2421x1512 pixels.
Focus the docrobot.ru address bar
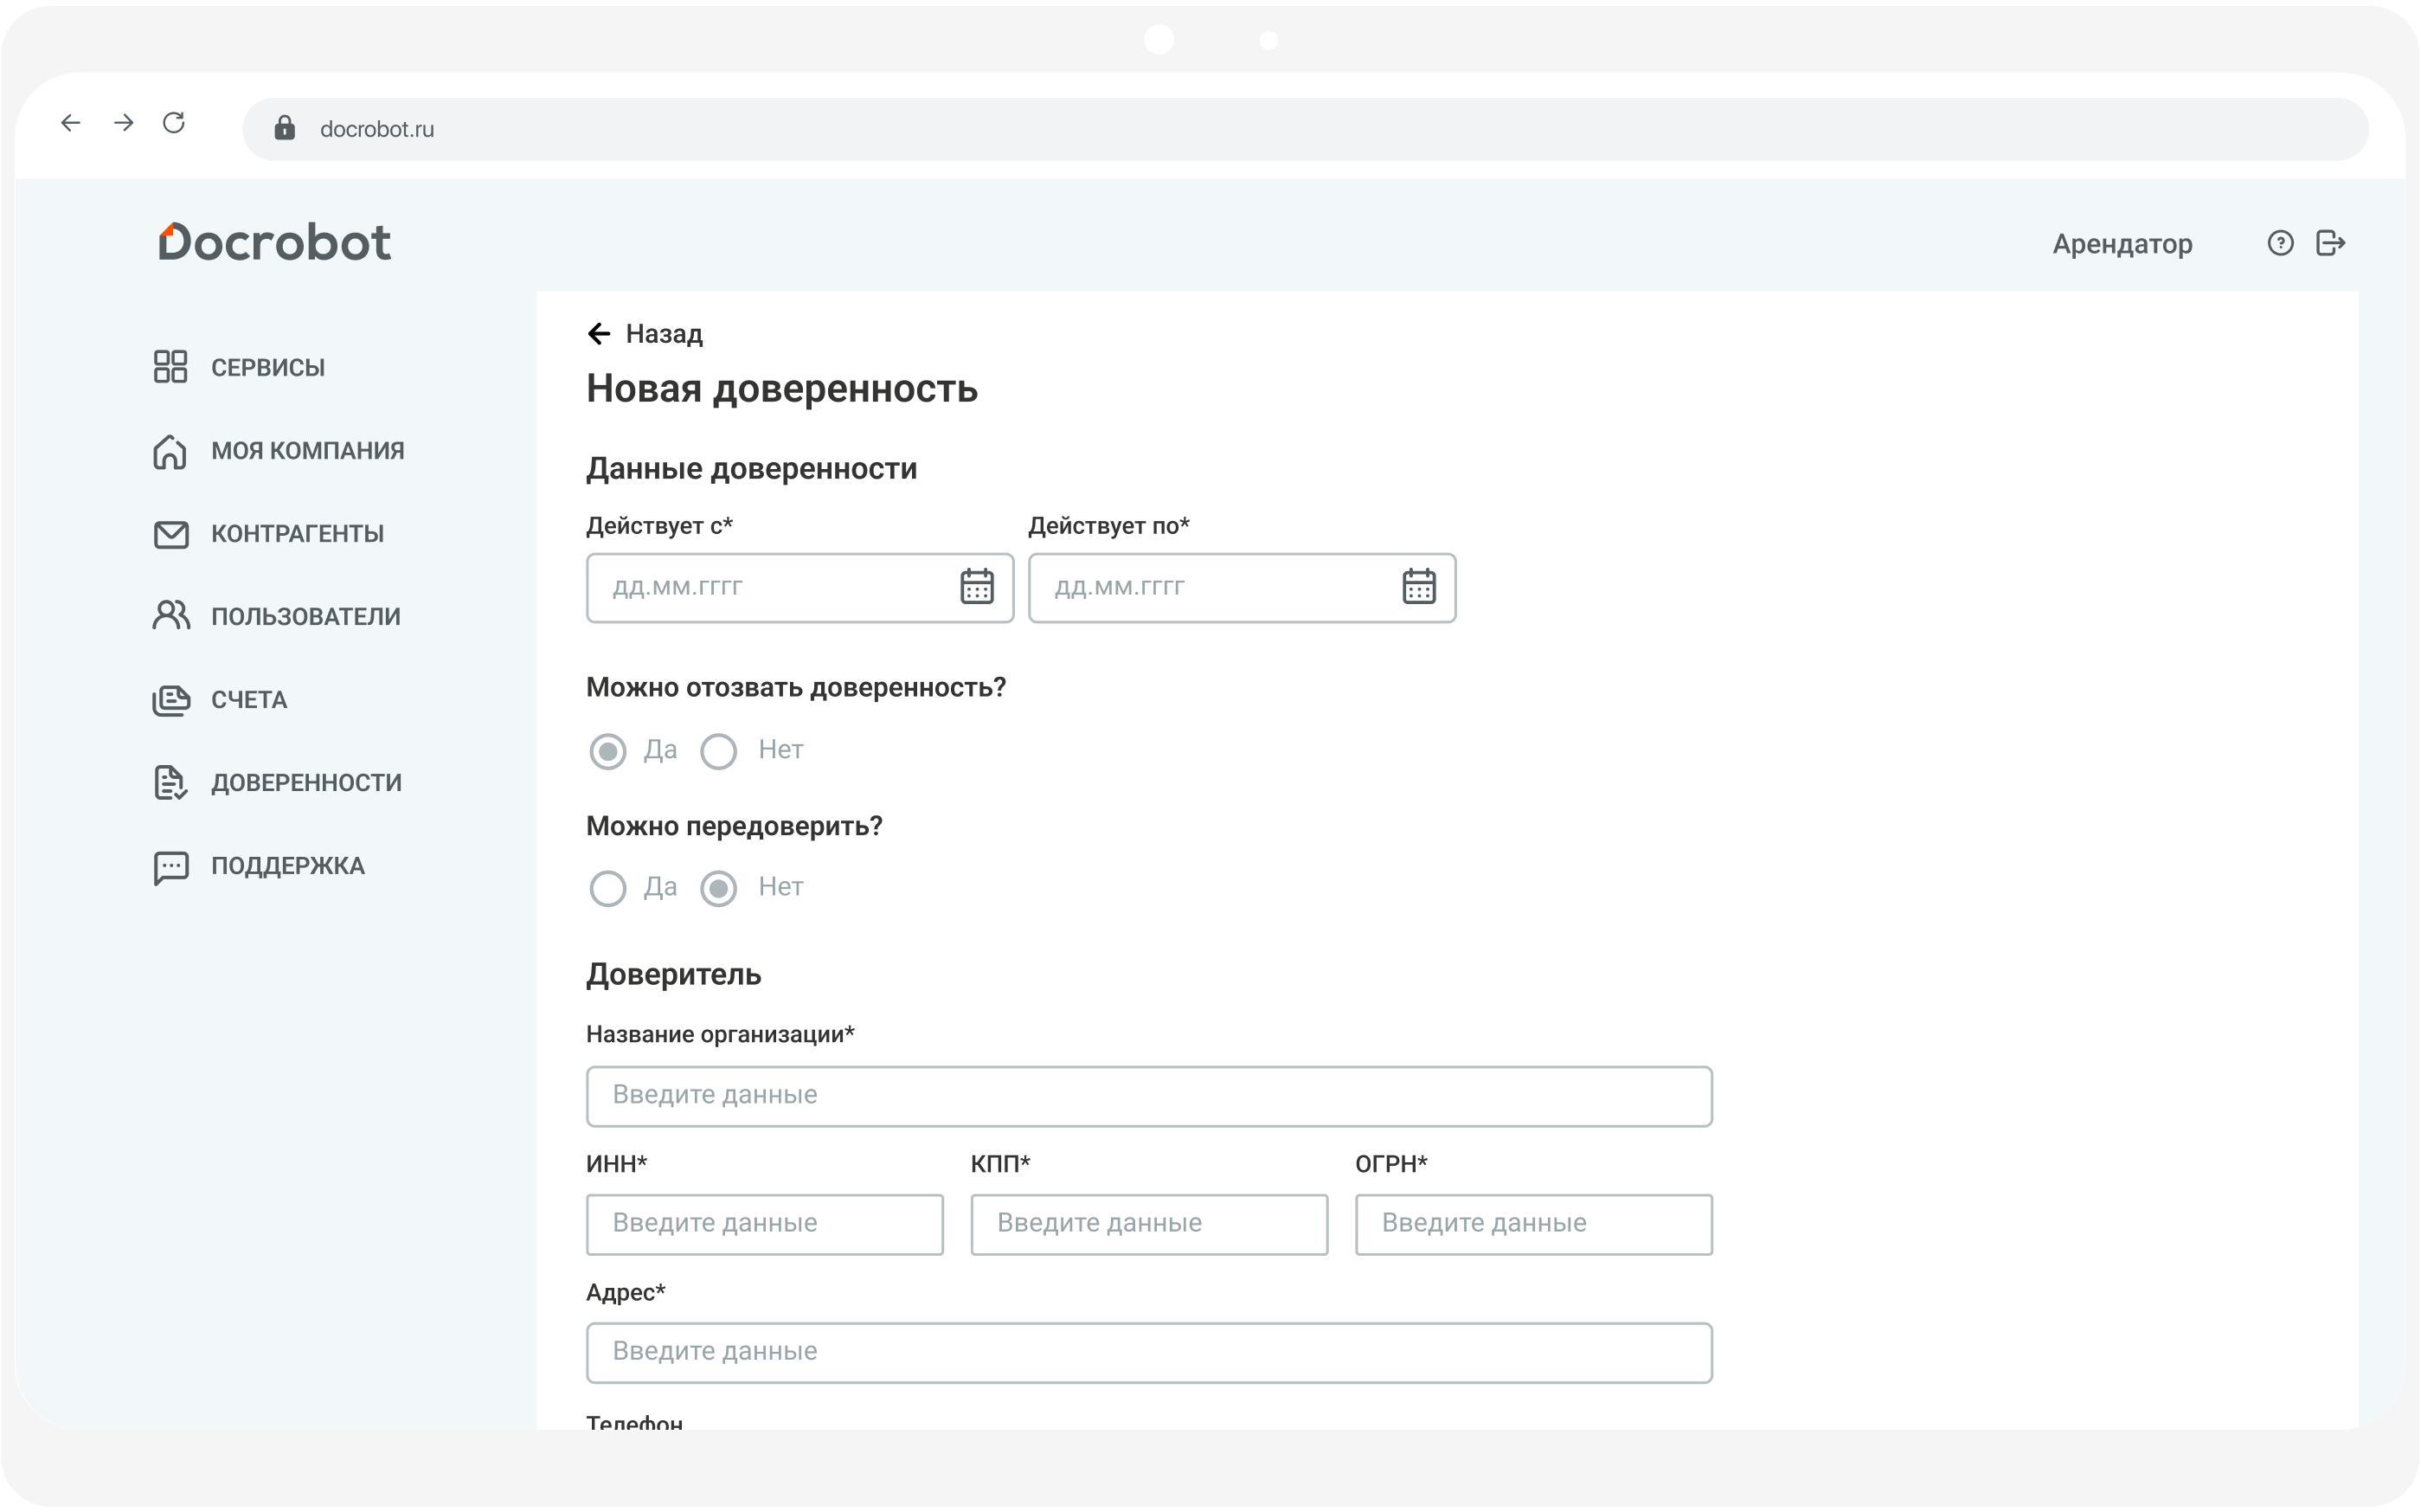(x=1306, y=129)
